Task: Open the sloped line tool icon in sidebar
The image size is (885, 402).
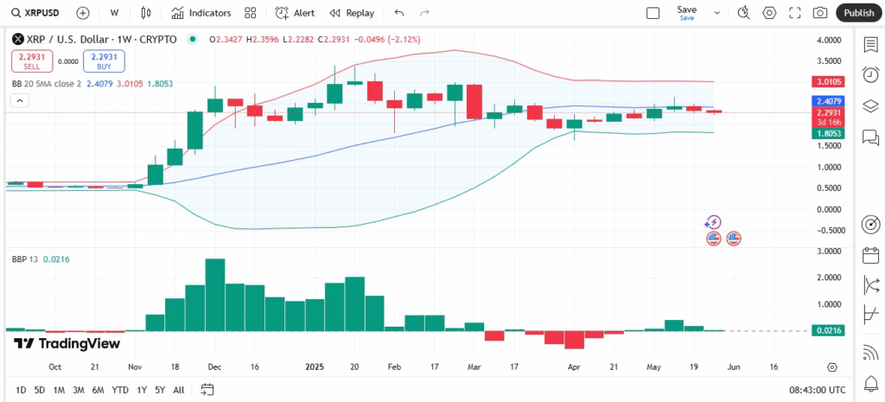Action: [870, 315]
